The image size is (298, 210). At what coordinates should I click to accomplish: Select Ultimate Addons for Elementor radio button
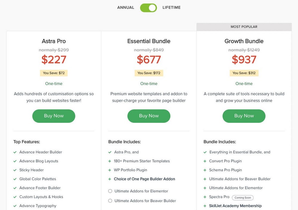110,191
